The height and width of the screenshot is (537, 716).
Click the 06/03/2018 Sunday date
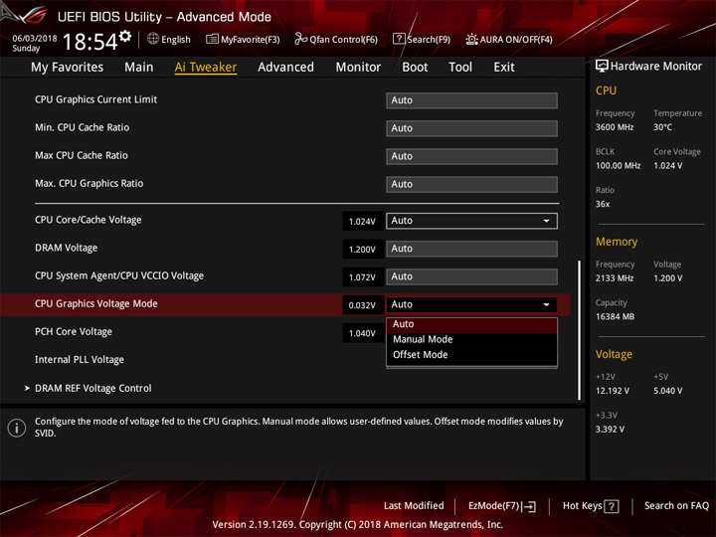(x=34, y=43)
